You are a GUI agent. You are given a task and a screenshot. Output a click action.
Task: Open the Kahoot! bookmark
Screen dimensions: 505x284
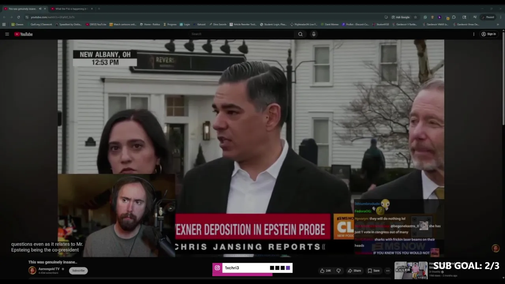coord(199,24)
